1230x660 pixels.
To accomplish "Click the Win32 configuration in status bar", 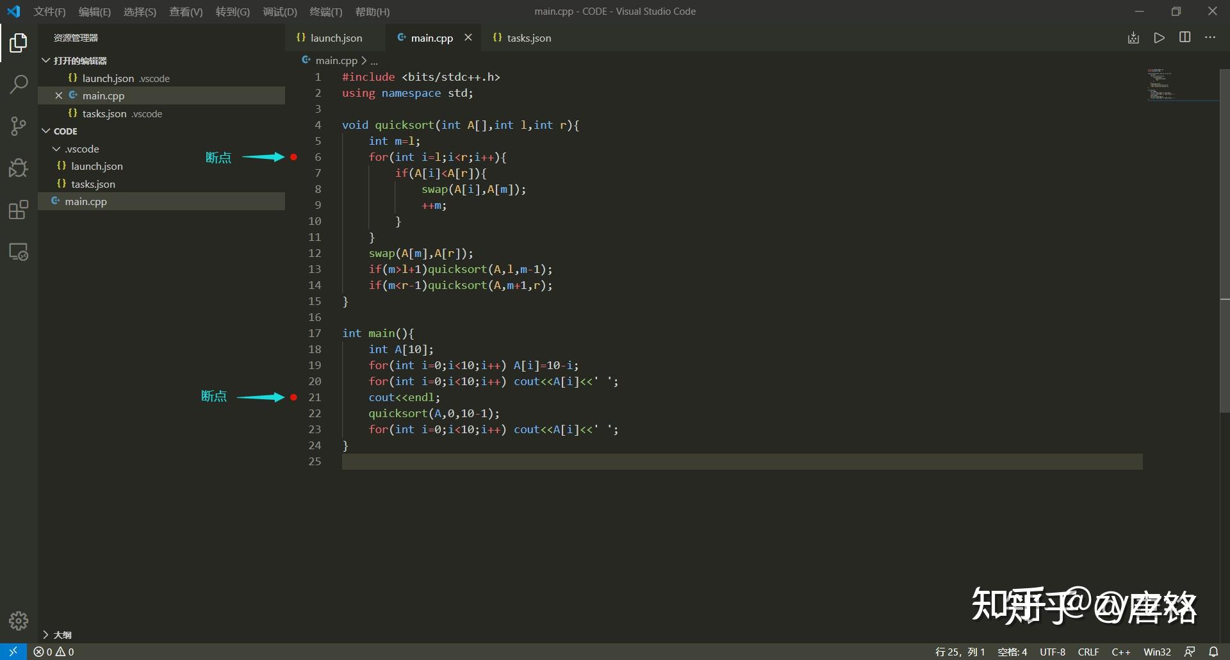I will tap(1157, 652).
